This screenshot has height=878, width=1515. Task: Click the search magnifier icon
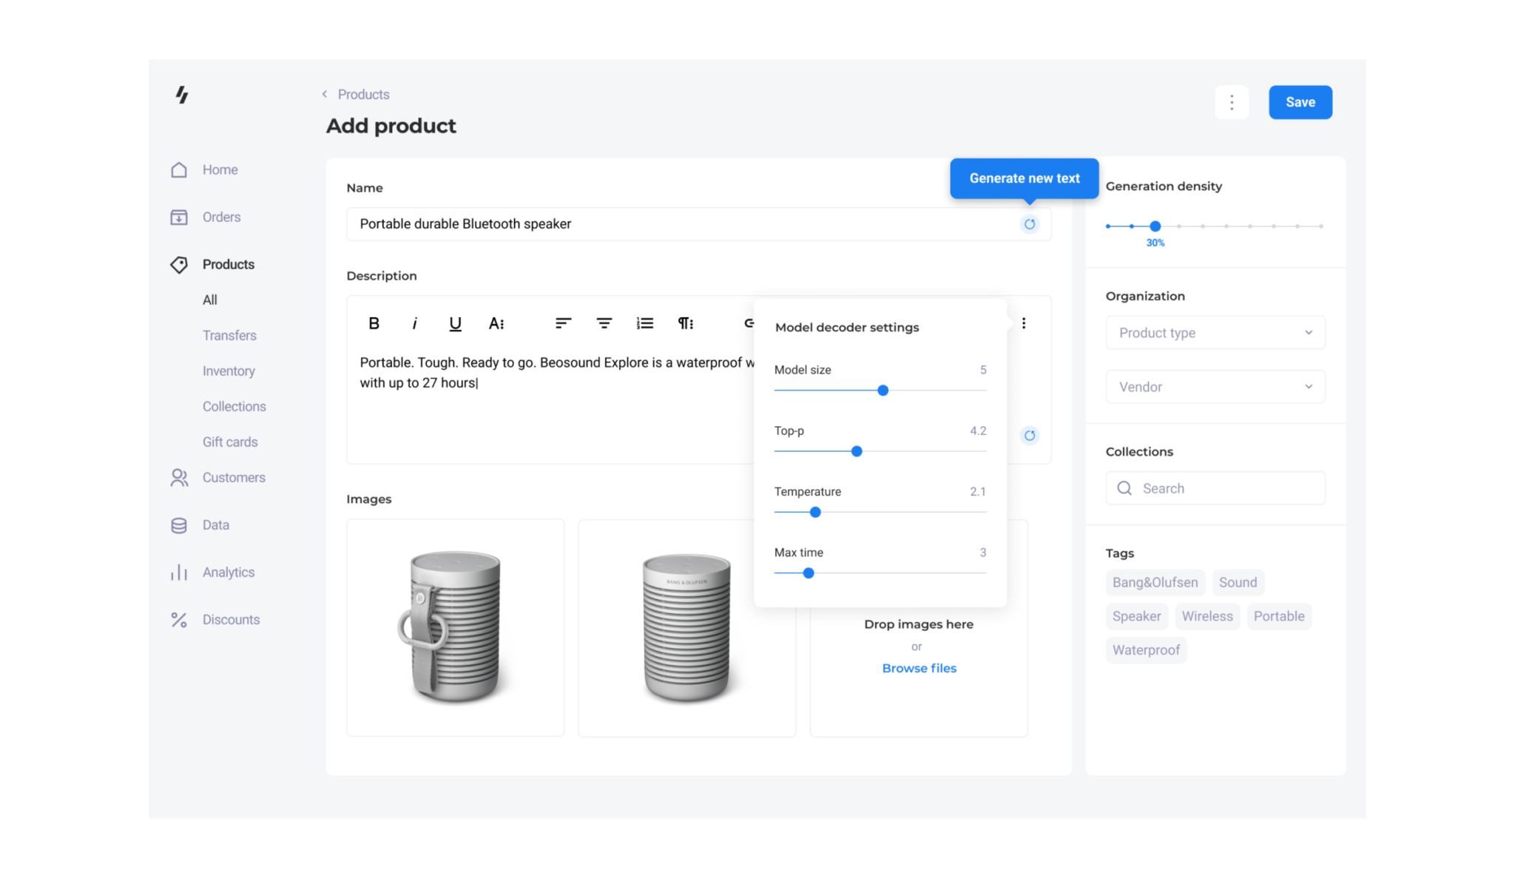click(1124, 488)
